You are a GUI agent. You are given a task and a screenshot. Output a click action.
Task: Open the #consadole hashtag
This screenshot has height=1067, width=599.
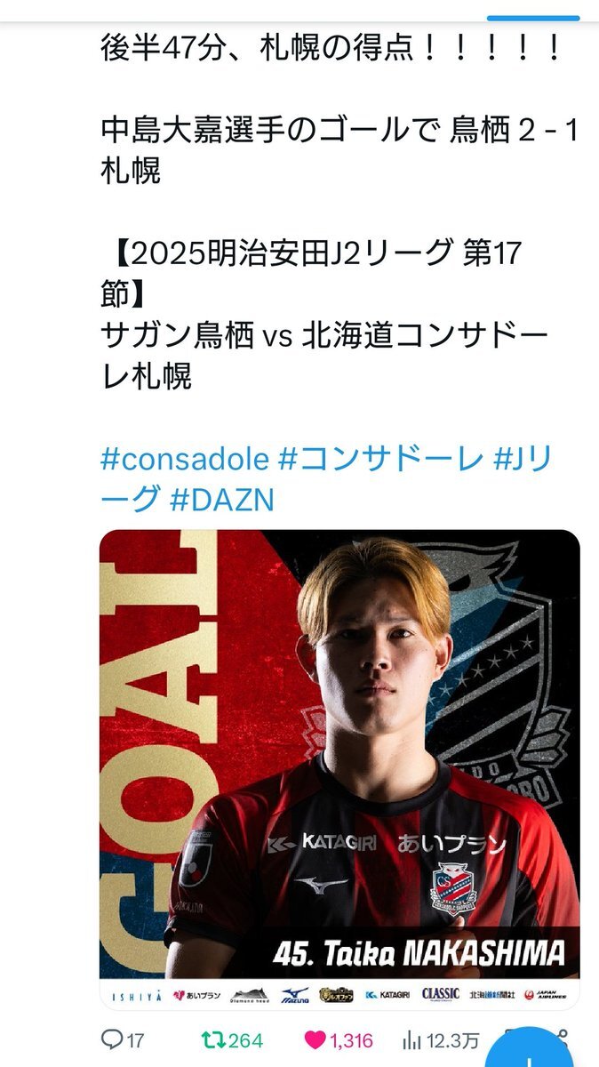[184, 459]
